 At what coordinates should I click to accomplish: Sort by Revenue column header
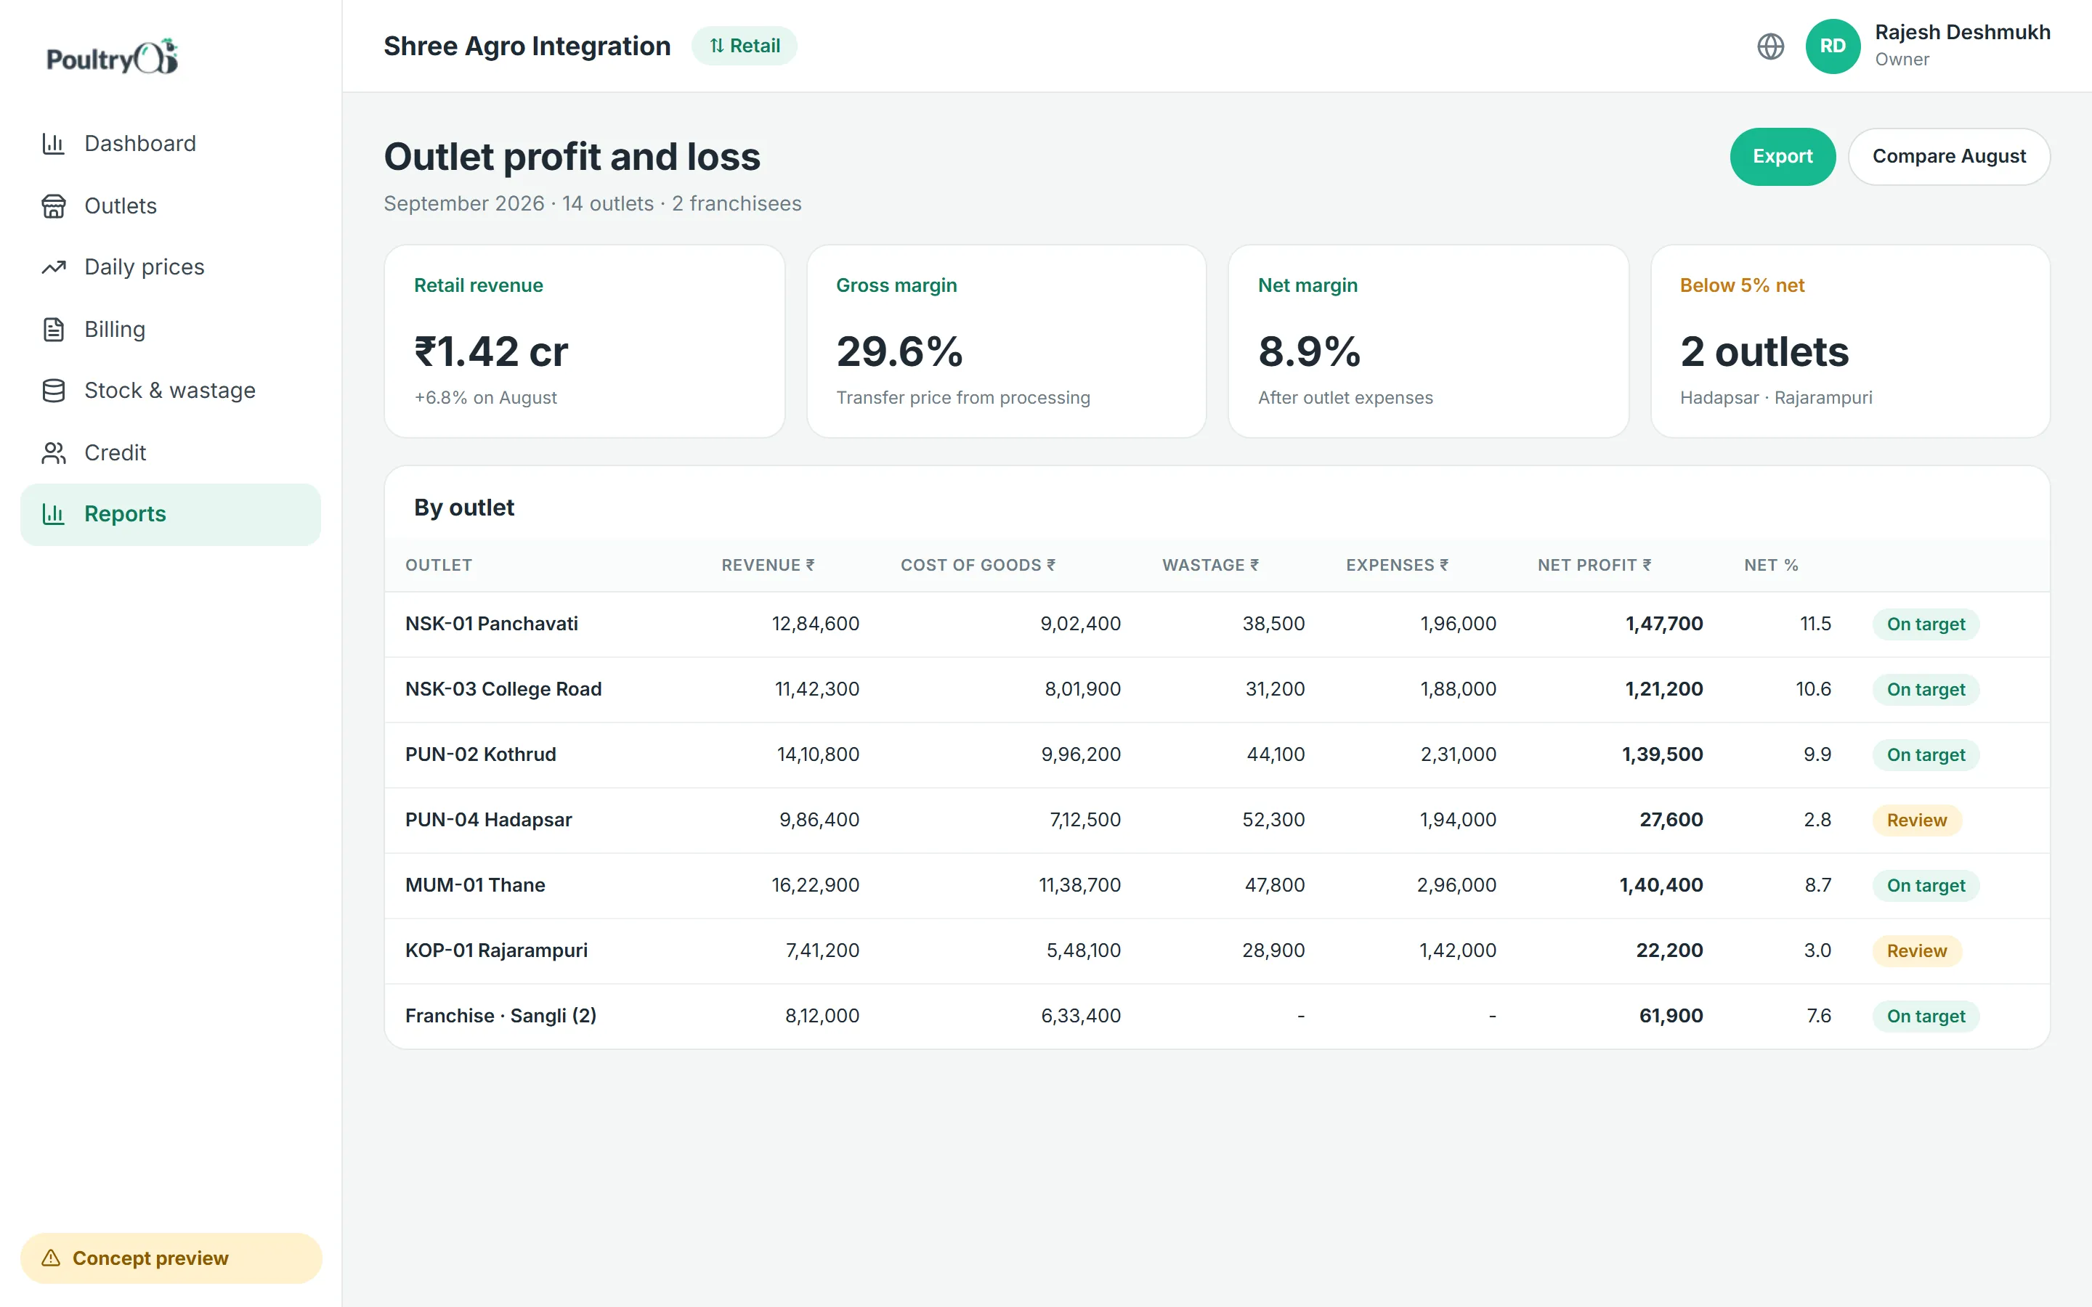[768, 566]
